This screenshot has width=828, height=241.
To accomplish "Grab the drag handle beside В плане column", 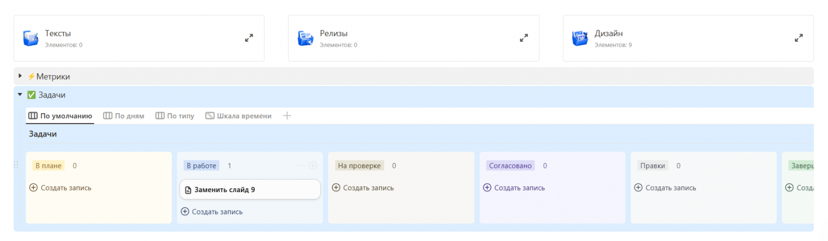I will (x=16, y=166).
